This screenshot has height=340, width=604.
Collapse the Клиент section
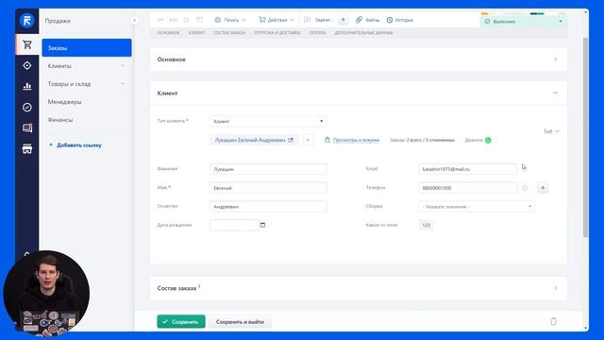[x=555, y=93]
